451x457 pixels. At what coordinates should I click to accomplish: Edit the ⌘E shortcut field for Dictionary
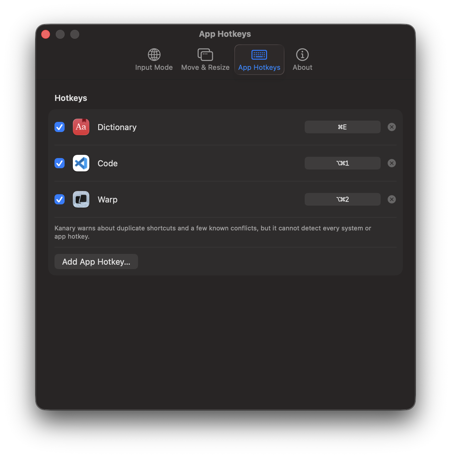pos(342,127)
